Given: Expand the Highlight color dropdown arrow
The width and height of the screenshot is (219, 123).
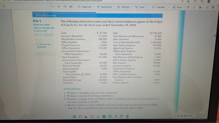Looking at the screenshot, I should 168,7.
